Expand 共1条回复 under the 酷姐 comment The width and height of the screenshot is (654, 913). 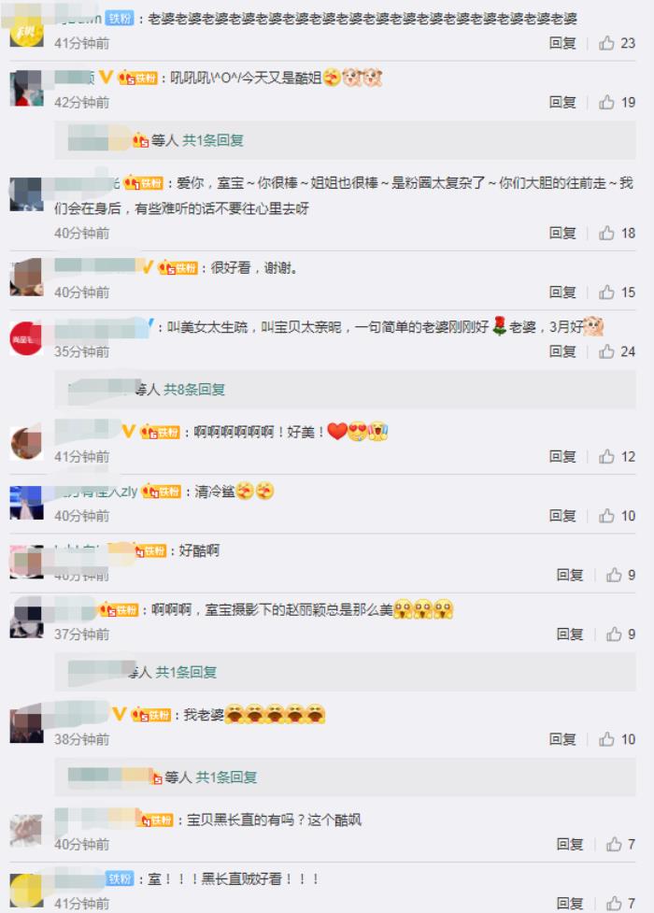tap(213, 140)
